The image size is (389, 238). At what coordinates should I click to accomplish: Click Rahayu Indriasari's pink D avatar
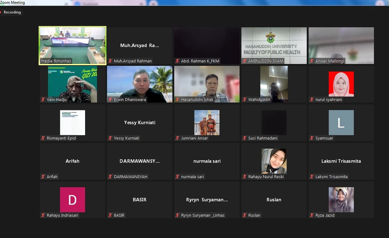click(x=73, y=200)
